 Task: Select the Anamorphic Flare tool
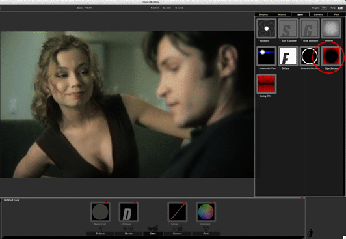(267, 56)
